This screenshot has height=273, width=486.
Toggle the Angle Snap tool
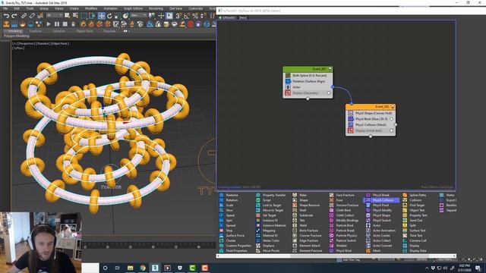tap(187, 16)
